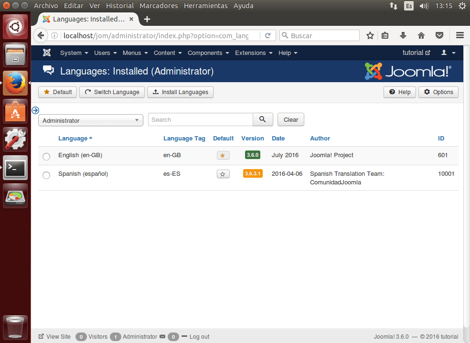Clear the search filter

tap(291, 119)
